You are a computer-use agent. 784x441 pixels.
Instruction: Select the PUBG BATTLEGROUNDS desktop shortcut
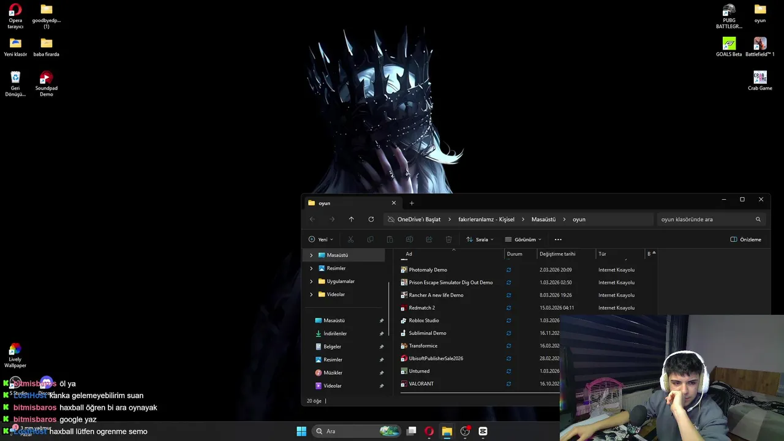[729, 16]
